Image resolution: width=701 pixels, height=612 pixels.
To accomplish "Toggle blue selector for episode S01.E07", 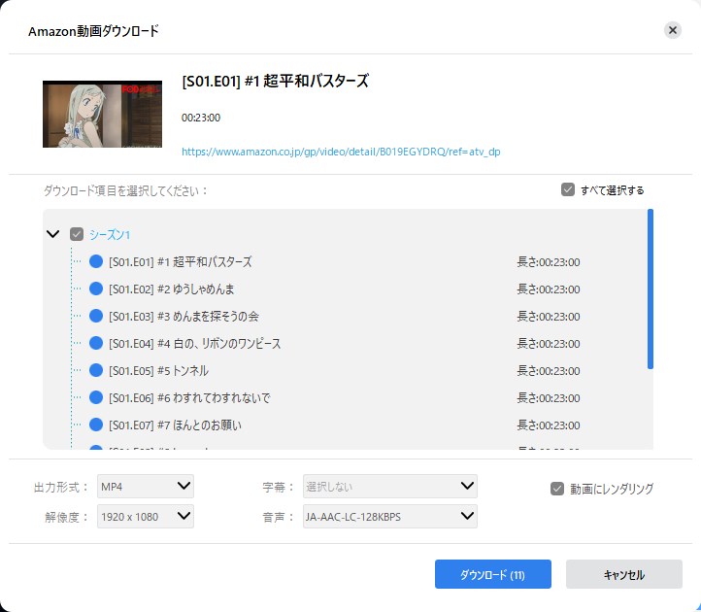I will [x=96, y=425].
